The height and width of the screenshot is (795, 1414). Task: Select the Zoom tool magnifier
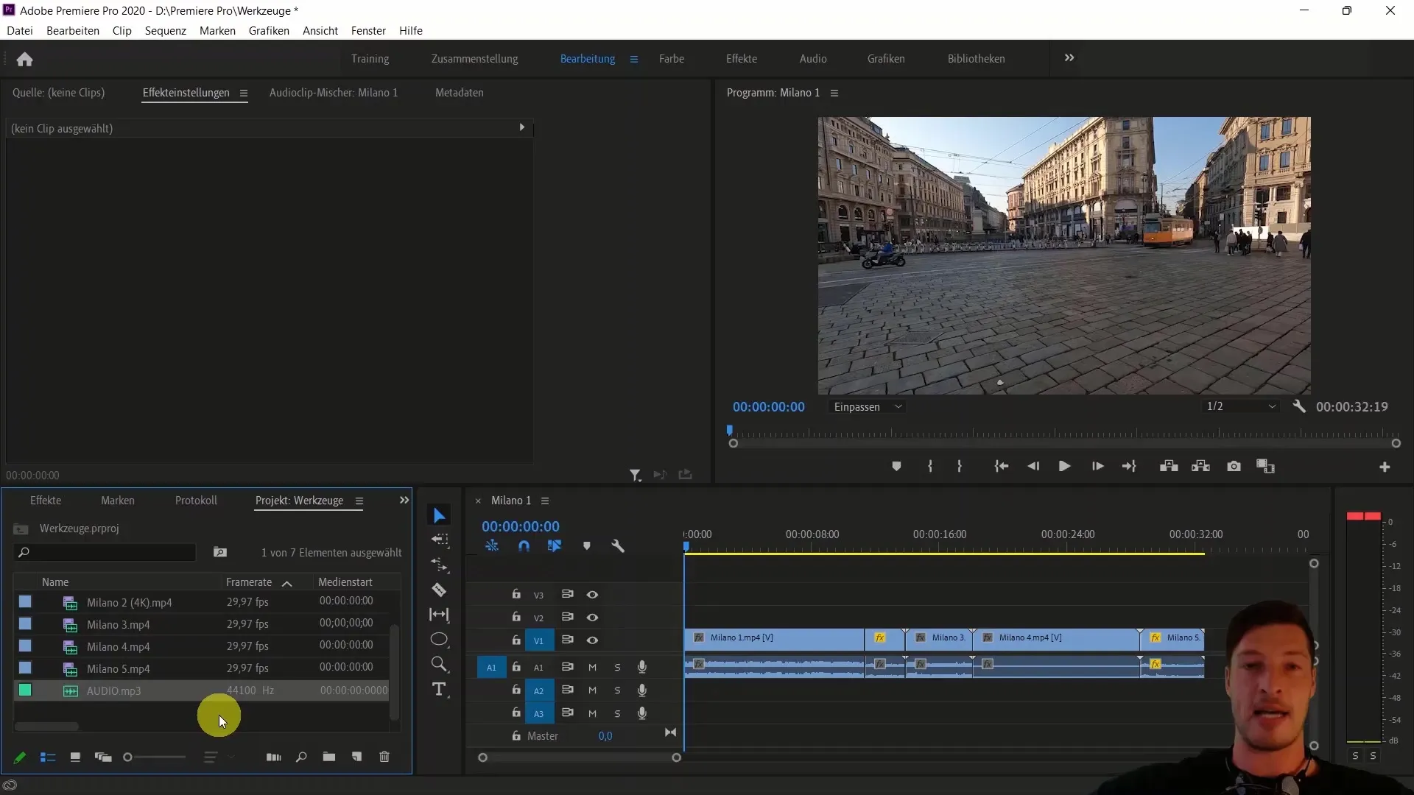click(440, 664)
